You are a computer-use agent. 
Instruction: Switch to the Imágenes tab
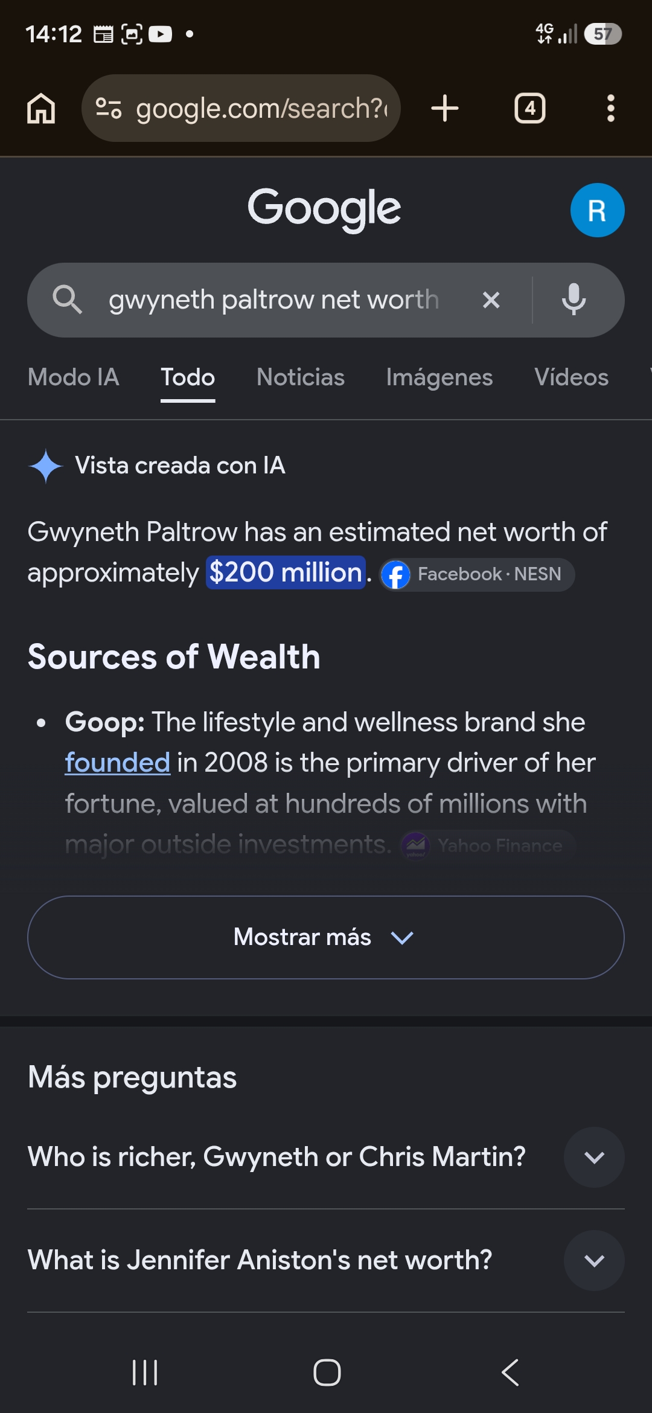click(x=439, y=377)
